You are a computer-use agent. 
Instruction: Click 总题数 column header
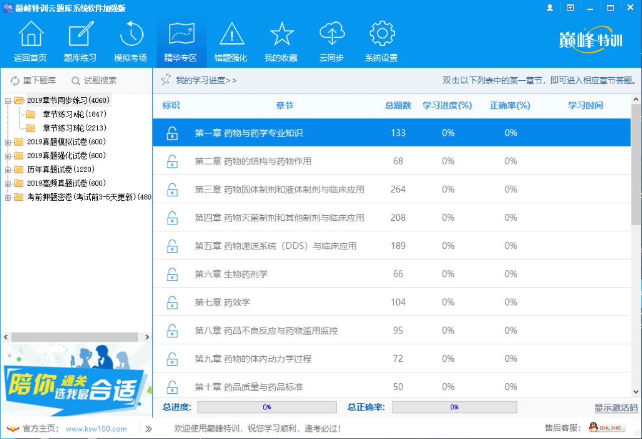pos(398,105)
